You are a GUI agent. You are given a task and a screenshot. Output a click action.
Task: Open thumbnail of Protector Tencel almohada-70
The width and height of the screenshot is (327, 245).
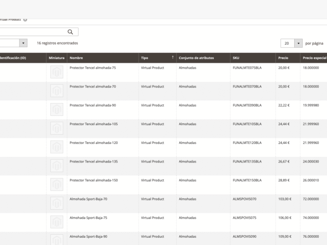56,91
